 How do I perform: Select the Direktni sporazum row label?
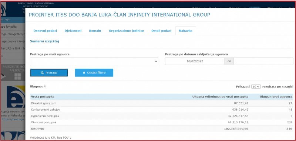44,103
